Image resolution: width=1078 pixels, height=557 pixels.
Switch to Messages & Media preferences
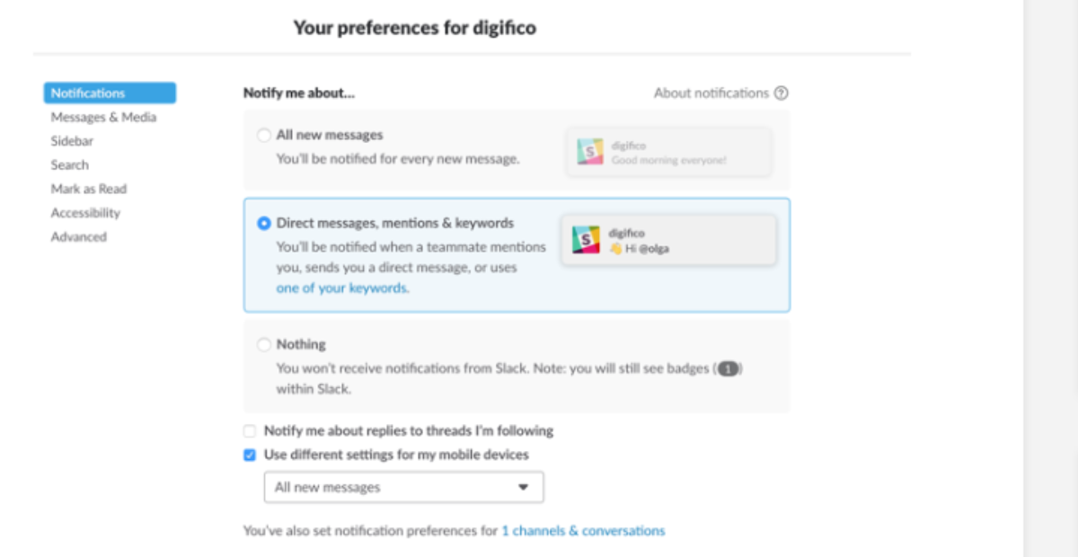102,117
